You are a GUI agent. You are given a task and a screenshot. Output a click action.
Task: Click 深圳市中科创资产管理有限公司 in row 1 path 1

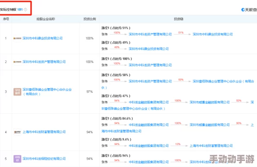click(x=150, y=34)
